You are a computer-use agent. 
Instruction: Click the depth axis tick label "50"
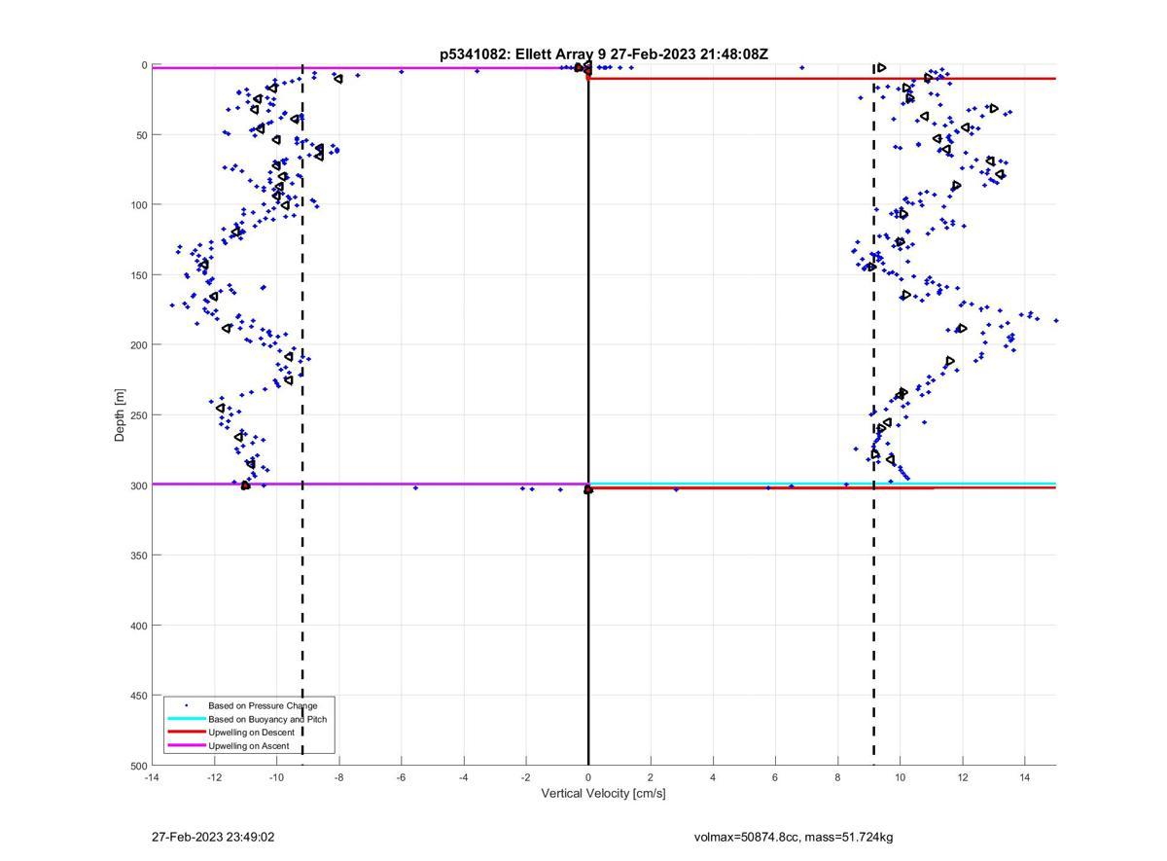coord(142,135)
